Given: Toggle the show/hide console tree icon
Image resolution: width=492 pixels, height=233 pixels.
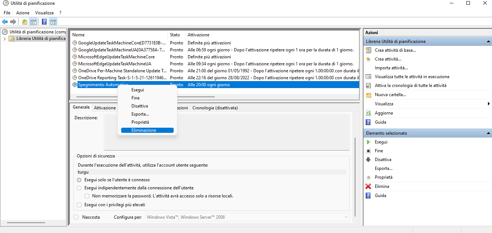Looking at the screenshot, I should [33, 22].
